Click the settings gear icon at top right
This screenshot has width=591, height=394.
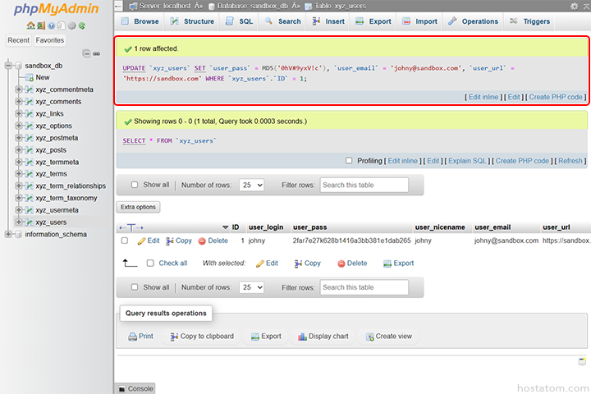pyautogui.click(x=574, y=6)
